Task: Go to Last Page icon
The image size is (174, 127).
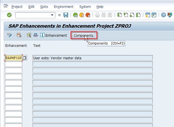Action: pos(138,15)
